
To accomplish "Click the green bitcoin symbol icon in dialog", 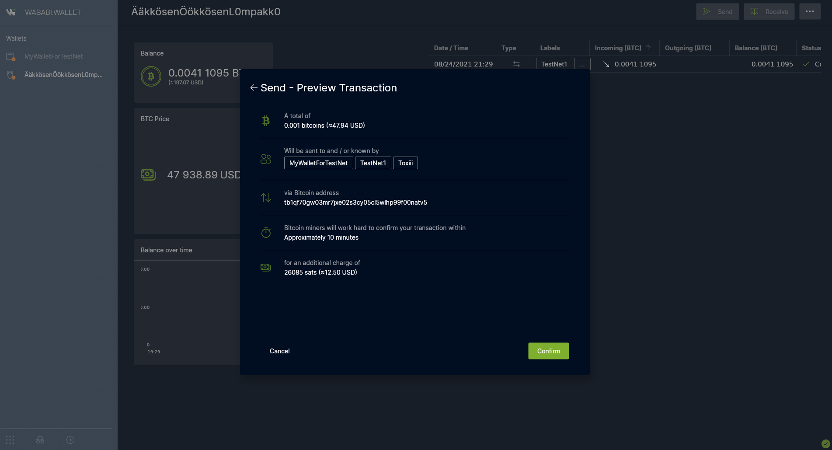I will 266,121.
